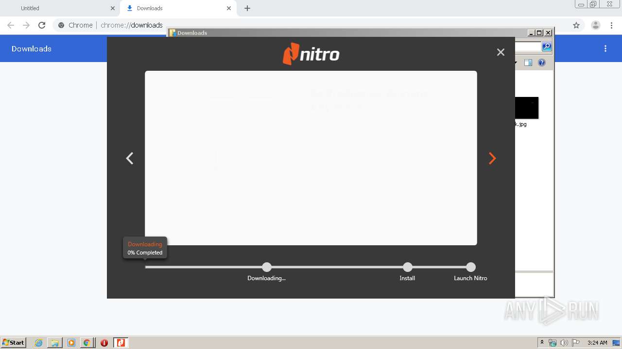The image size is (622, 349).
Task: Click the 3:24 AM clock
Action: click(x=597, y=343)
